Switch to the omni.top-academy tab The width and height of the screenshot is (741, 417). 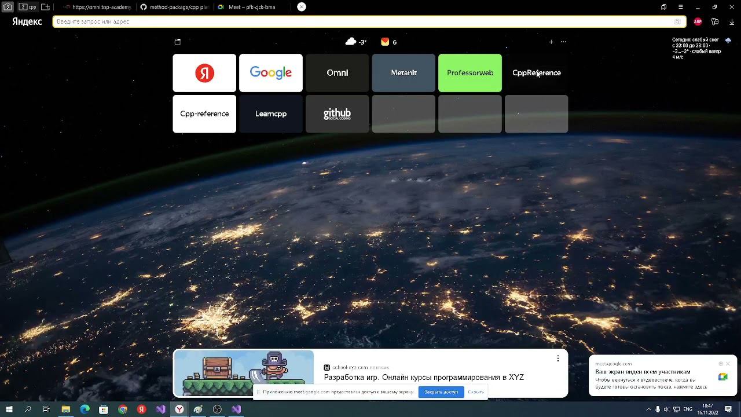click(x=97, y=7)
